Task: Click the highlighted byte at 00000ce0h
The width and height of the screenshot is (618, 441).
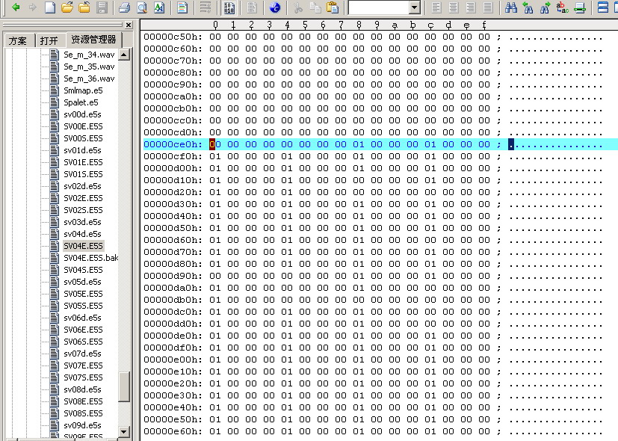Action: click(x=214, y=144)
